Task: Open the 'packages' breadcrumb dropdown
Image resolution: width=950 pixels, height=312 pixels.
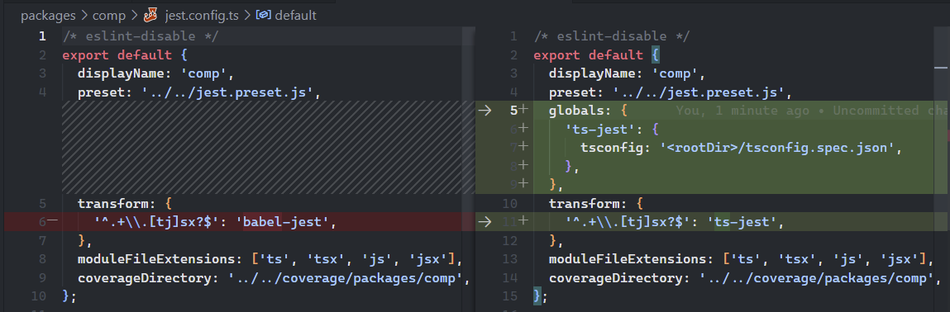Action: pyautogui.click(x=49, y=15)
